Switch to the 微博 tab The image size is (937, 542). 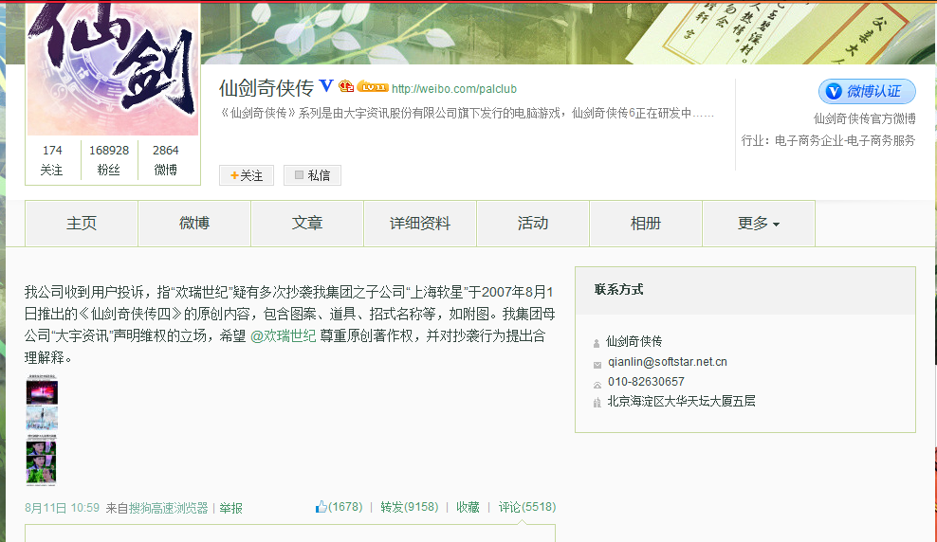point(194,224)
